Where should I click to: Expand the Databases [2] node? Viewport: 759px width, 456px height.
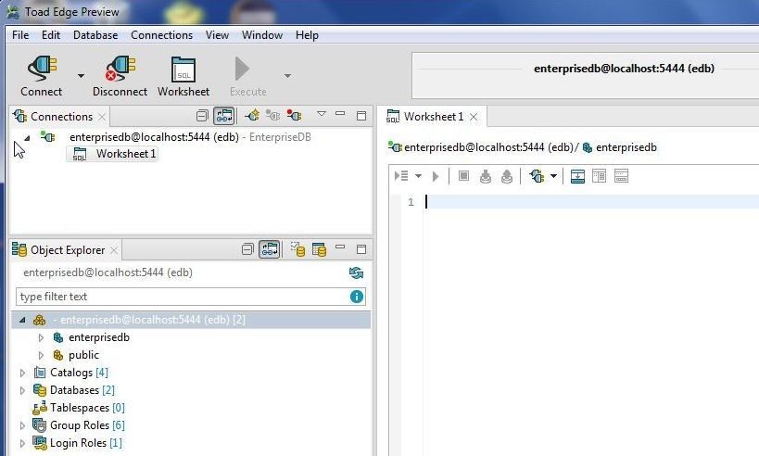23,390
